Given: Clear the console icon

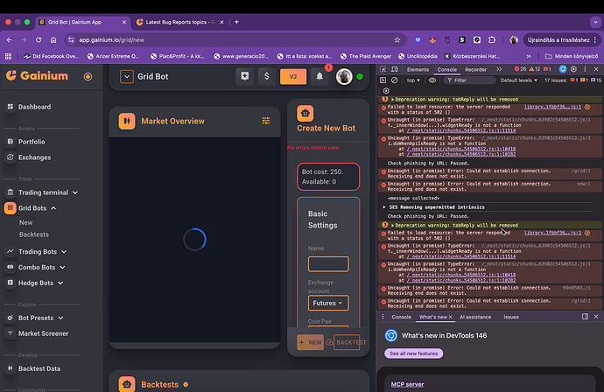Looking at the screenshot, I should [x=394, y=80].
